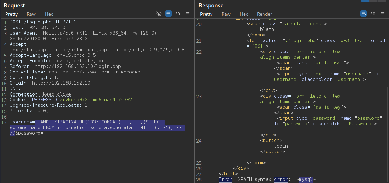
Task: Switch to the Request Hex tab
Action: pos(49,14)
